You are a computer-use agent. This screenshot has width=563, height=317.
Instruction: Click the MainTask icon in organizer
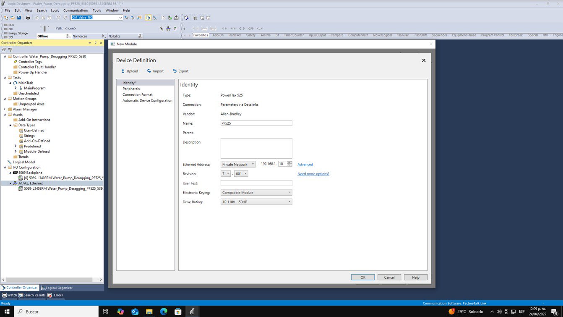(16, 83)
